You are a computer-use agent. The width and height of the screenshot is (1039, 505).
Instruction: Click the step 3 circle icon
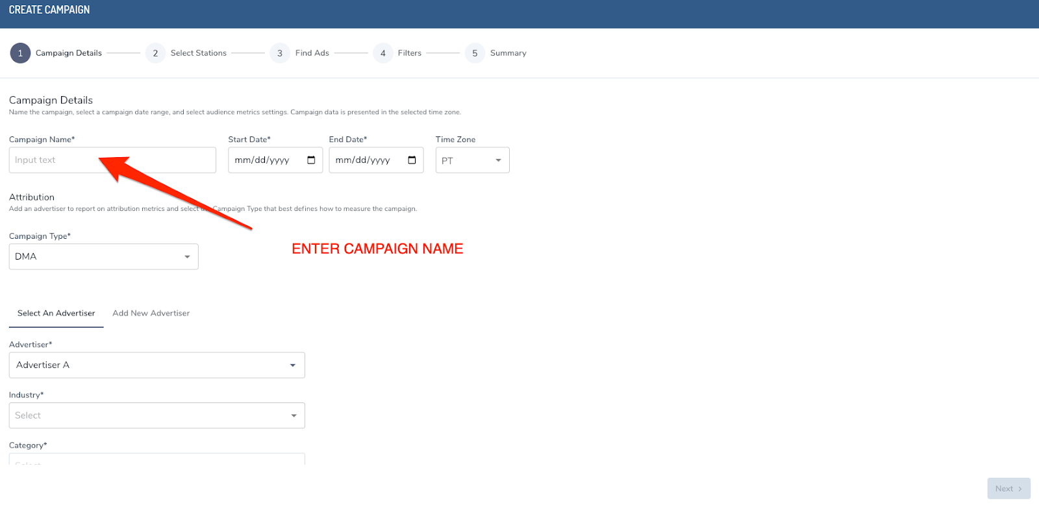tap(280, 53)
